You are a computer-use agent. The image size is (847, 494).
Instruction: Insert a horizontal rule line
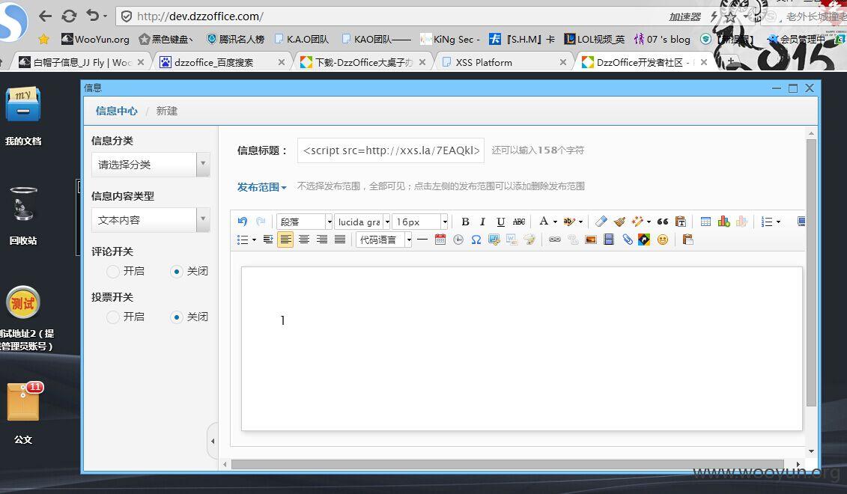(422, 240)
